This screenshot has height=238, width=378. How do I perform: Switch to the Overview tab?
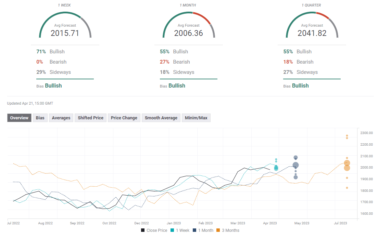[x=19, y=118]
